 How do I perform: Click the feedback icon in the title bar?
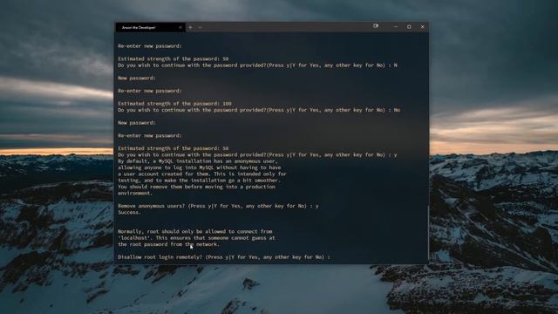[376, 26]
